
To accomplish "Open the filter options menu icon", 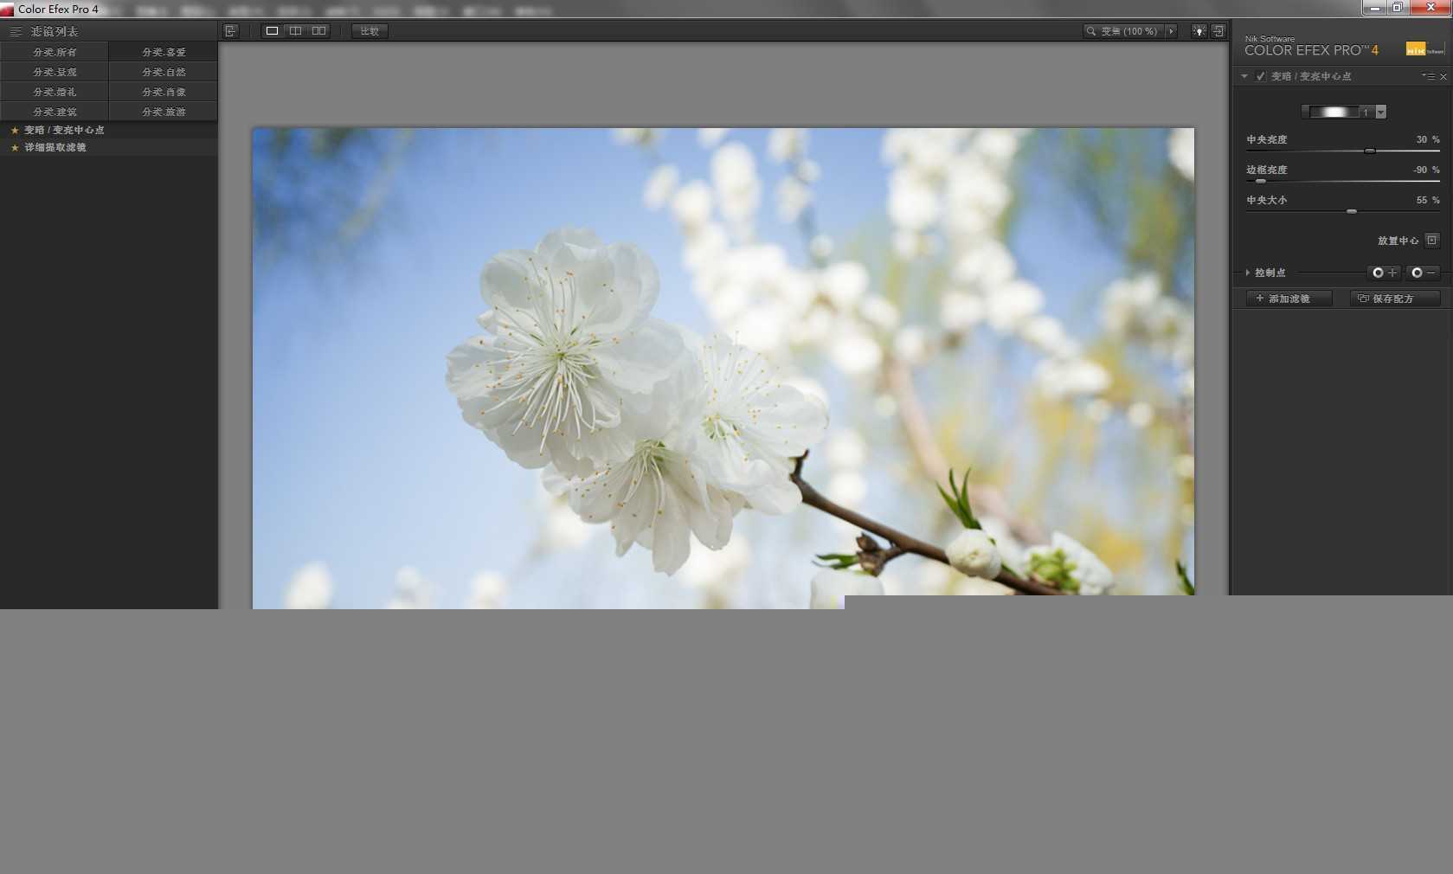I will 1428,76.
